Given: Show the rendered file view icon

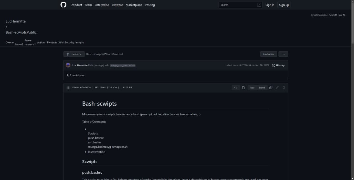Looking at the screenshot, I should tap(243, 88).
